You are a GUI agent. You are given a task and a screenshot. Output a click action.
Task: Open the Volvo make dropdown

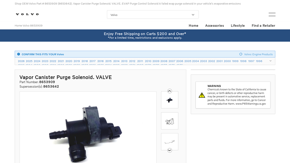(x=153, y=14)
